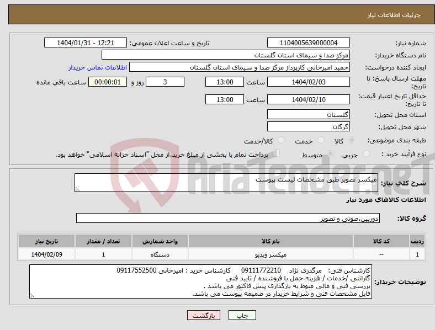The image size is (435, 330).
Task: Click the price validity time 13:00 field
Action: (225, 99)
